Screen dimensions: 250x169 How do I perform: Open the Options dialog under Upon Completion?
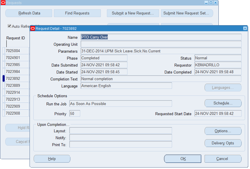point(223,131)
